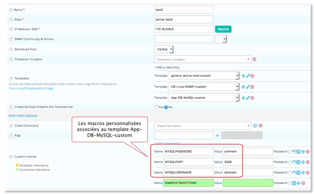
Task: Enable Password for the MYSQLUSERNAME macro
Action: click(290, 172)
